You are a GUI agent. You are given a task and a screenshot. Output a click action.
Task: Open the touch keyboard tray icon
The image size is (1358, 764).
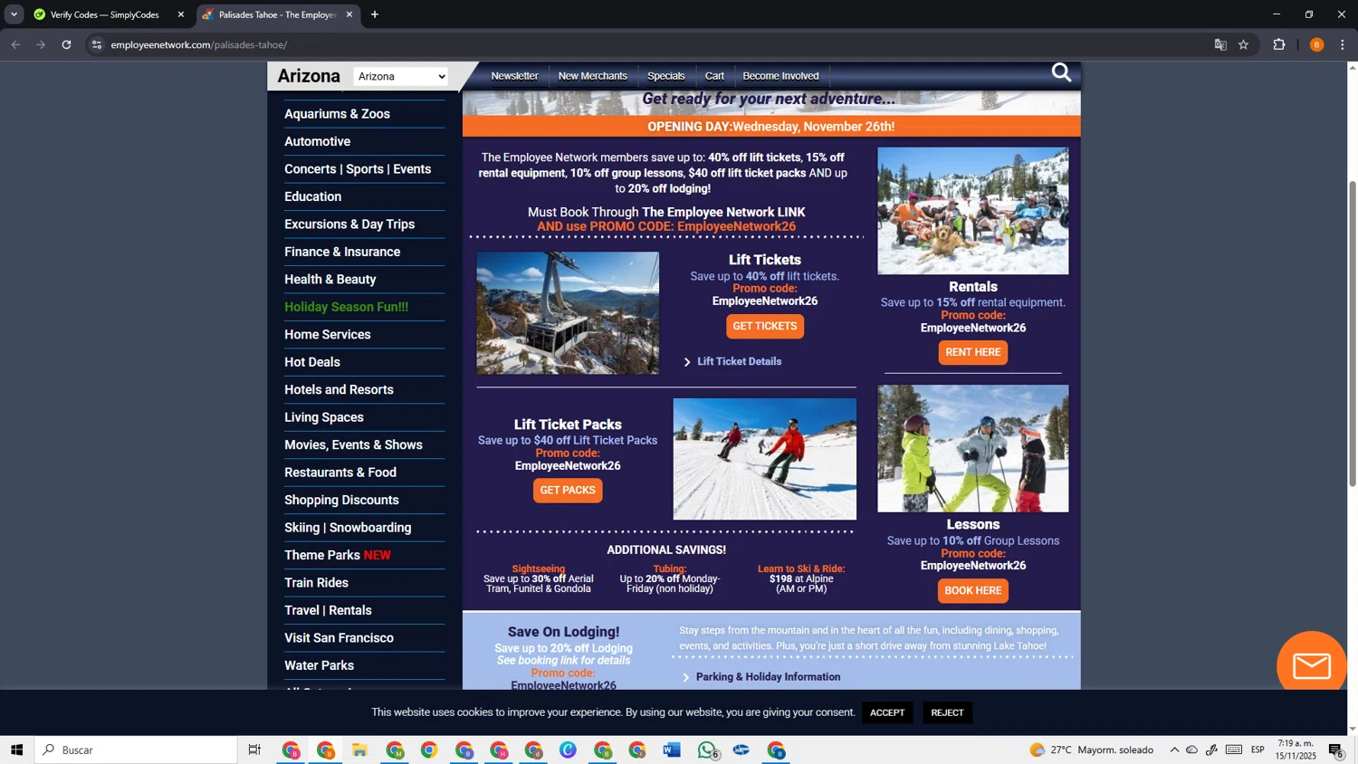[1234, 750]
